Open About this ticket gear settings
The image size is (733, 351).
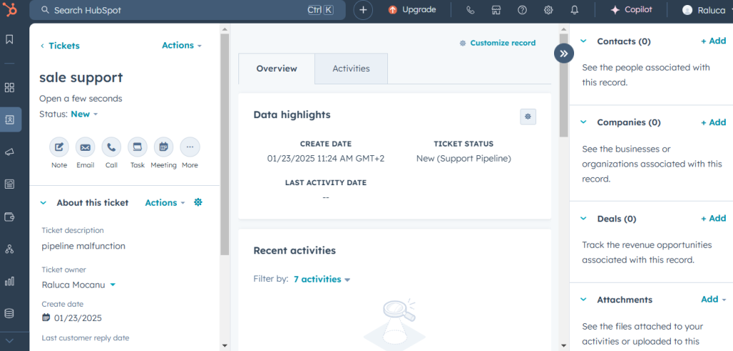point(198,202)
